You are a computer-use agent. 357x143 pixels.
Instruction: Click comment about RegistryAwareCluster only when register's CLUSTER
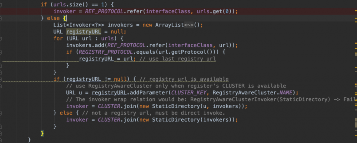(176, 86)
